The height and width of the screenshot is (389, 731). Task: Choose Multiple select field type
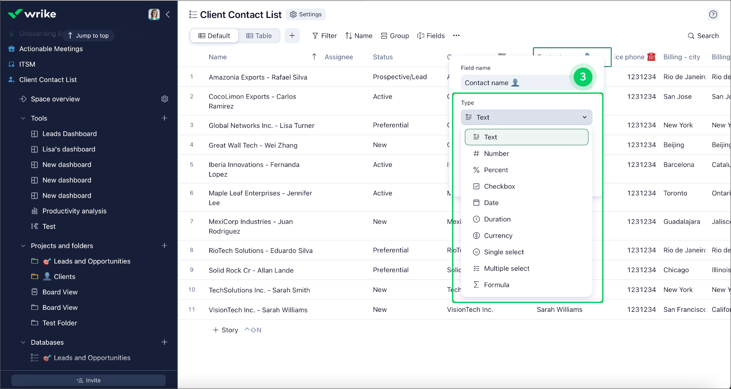(x=506, y=268)
